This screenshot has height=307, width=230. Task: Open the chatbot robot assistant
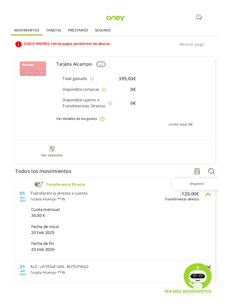197,276
